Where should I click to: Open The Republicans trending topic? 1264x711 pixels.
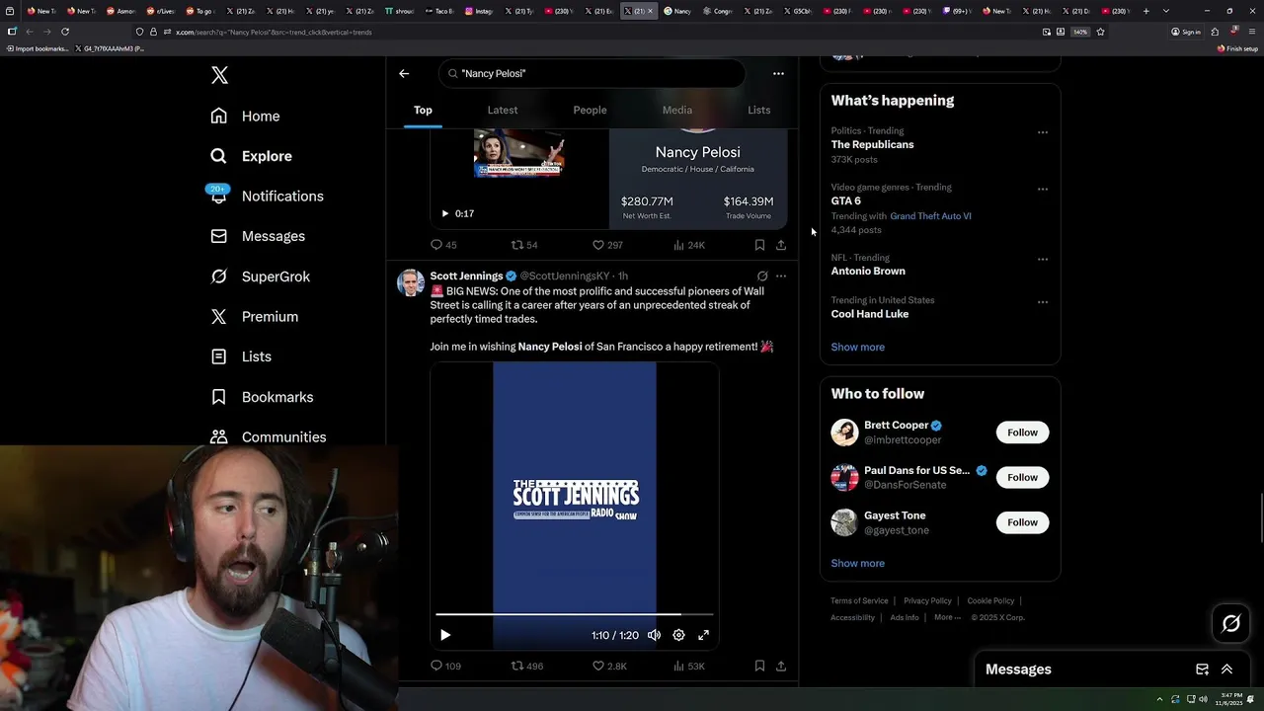872,144
